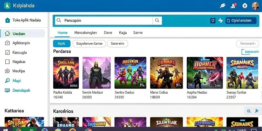
Task: Click the Ogiel anoiaıu button
Action: pos(241,20)
